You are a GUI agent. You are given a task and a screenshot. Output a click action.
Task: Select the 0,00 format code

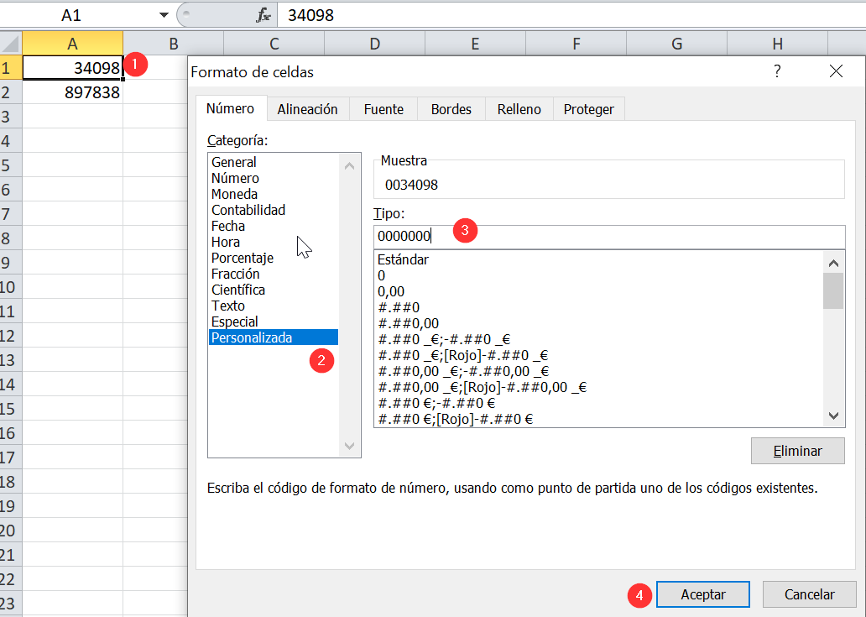click(x=390, y=291)
